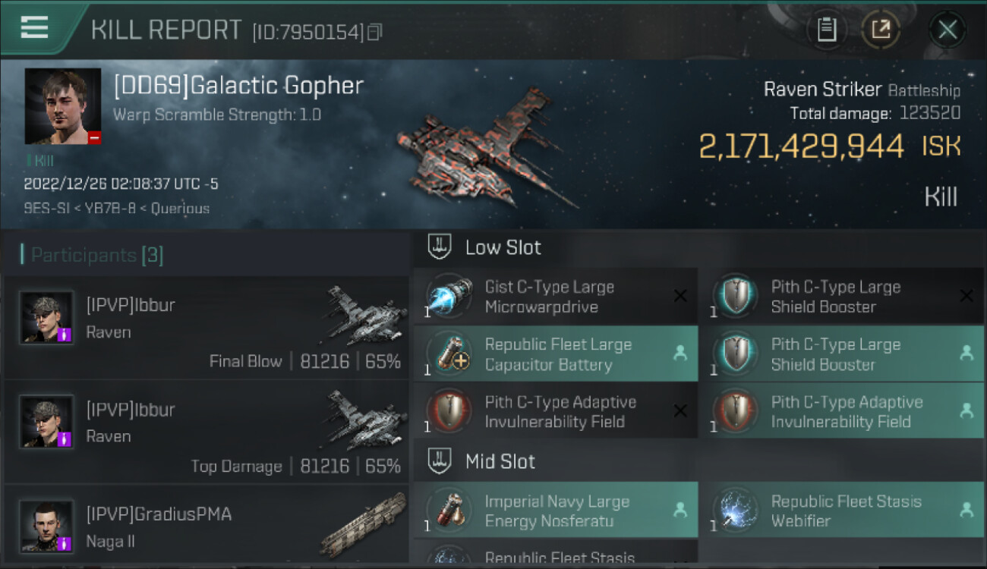Open Ibbur's Final Blow participant entry
The height and width of the screenshot is (569, 987).
tap(205, 328)
